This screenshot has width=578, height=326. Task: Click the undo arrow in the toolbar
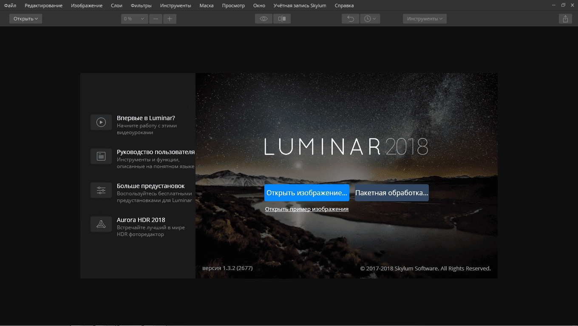pos(351,19)
